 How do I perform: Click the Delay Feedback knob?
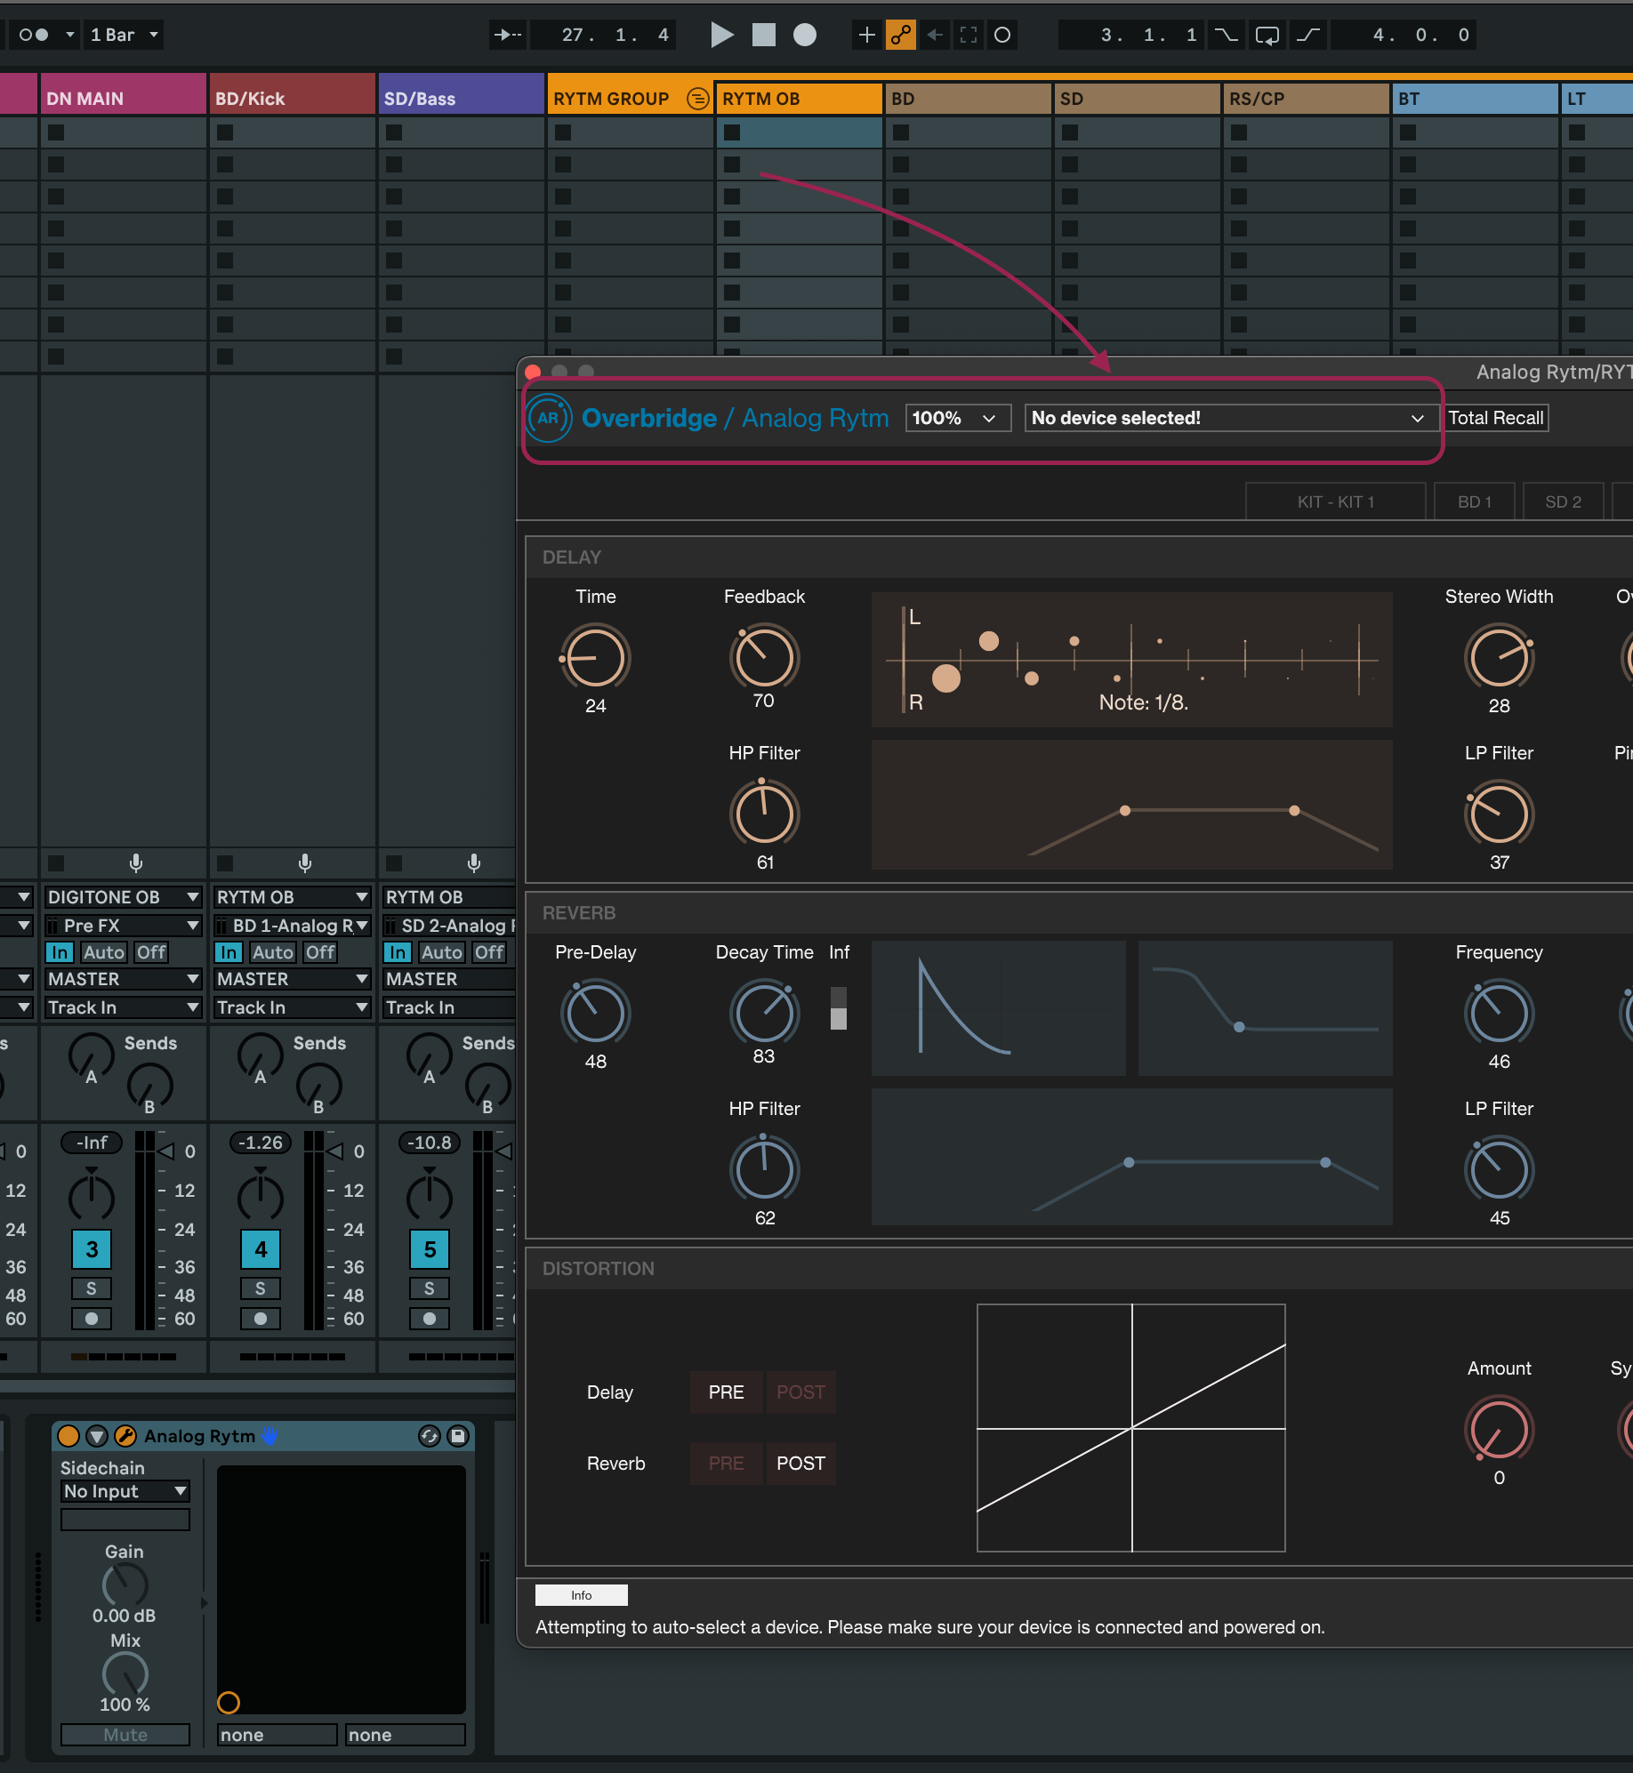[x=764, y=658]
